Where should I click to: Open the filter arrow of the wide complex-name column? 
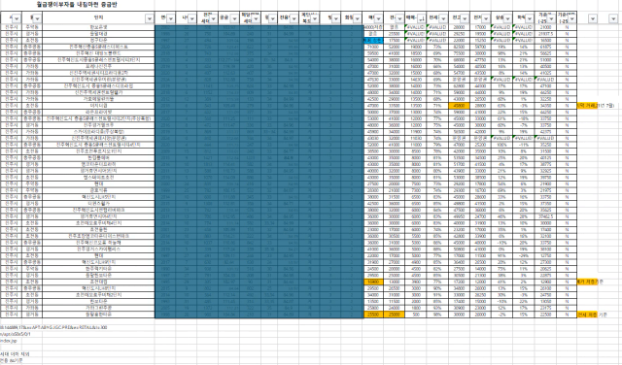[x=150, y=18]
